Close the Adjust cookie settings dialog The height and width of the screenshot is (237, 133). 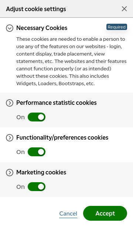(x=124, y=9)
